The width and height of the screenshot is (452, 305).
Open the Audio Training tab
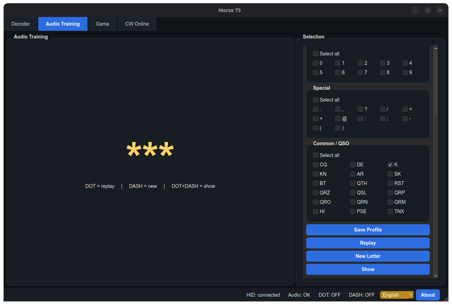tap(63, 24)
